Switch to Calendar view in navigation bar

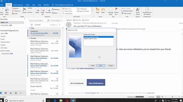tap(6, 93)
